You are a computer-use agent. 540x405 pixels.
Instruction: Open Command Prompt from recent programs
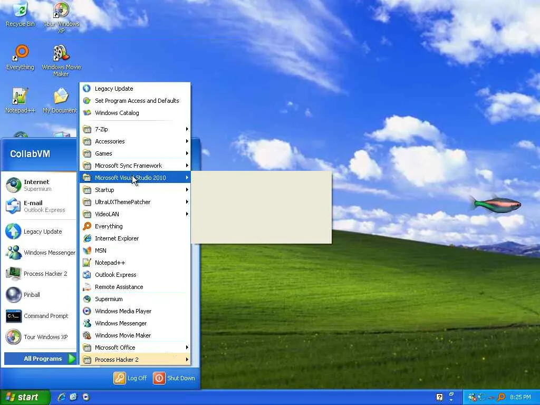40,316
